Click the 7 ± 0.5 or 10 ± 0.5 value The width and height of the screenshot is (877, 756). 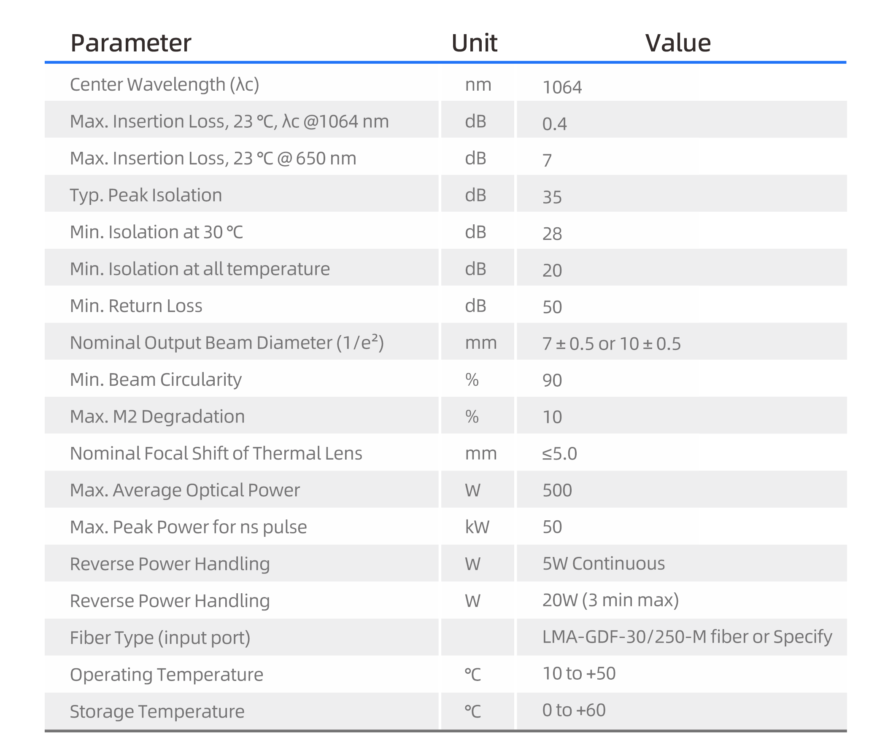611,344
